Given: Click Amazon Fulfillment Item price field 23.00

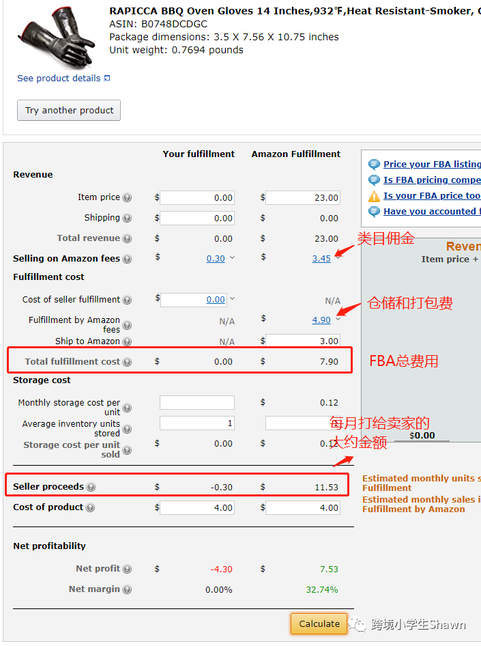Looking at the screenshot, I should (303, 198).
